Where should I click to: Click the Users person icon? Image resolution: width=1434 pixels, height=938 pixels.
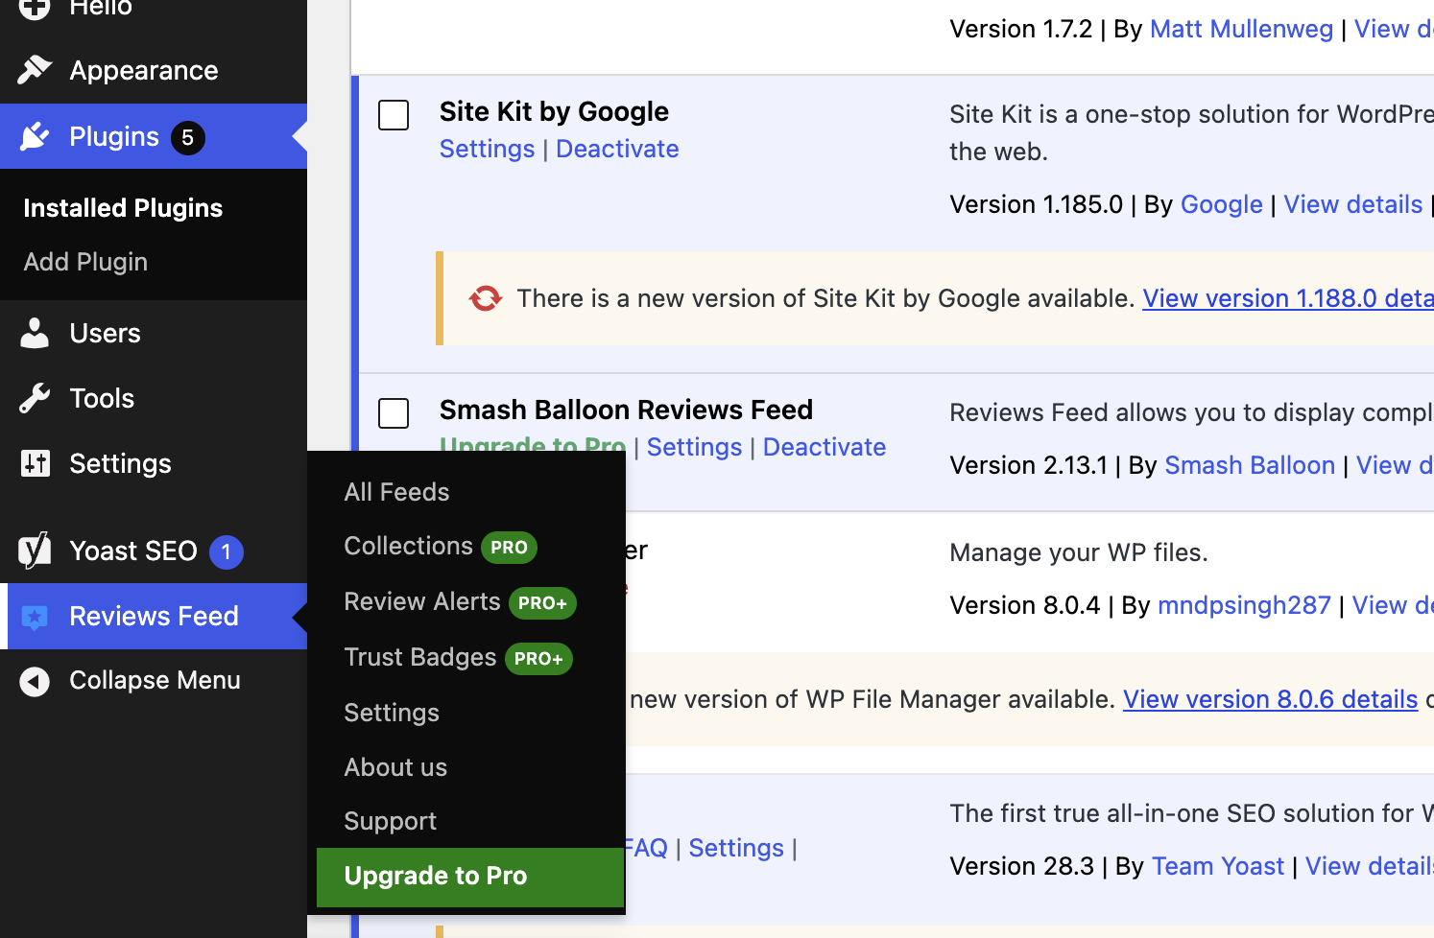pyautogui.click(x=35, y=333)
